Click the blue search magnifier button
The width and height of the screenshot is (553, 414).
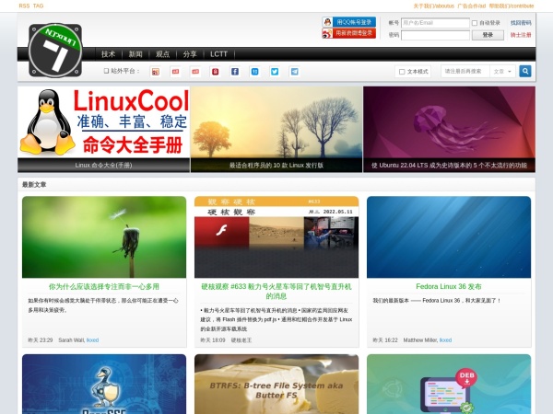[x=525, y=71]
